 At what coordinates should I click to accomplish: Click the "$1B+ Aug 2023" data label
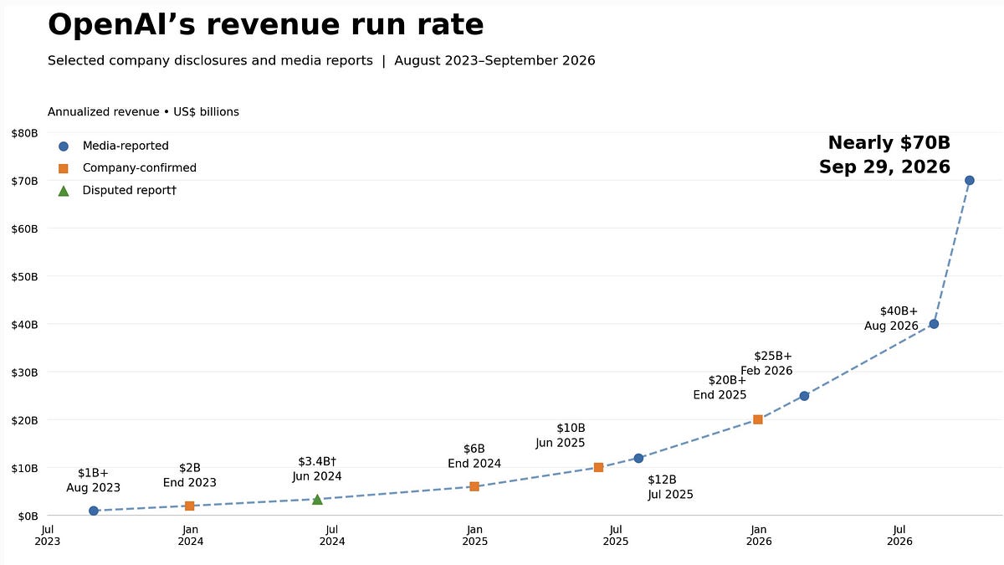94,480
